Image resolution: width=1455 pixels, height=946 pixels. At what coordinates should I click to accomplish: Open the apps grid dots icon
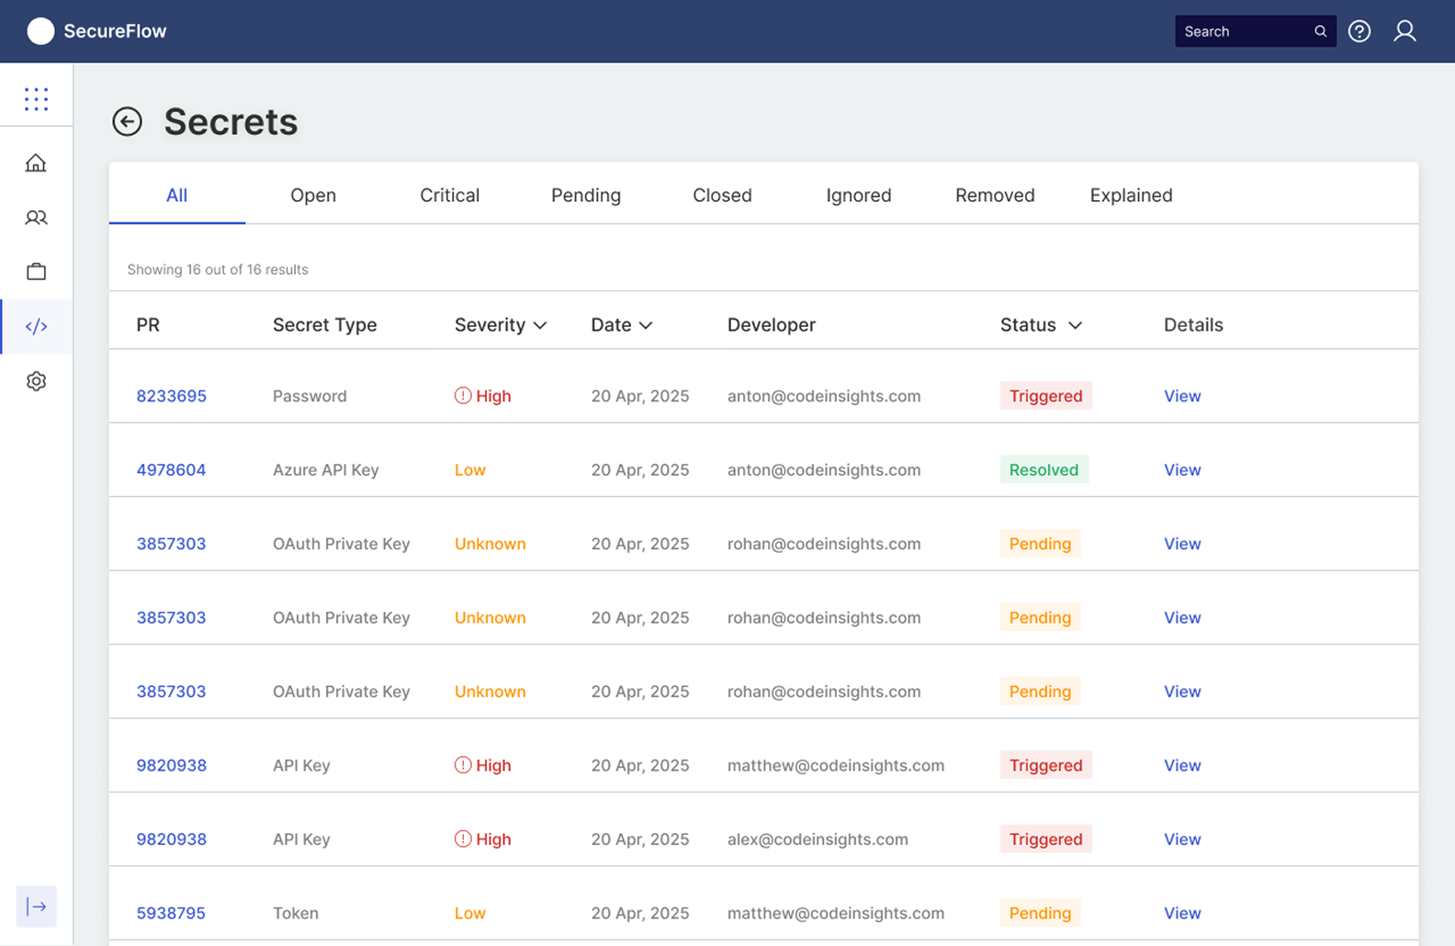click(36, 99)
